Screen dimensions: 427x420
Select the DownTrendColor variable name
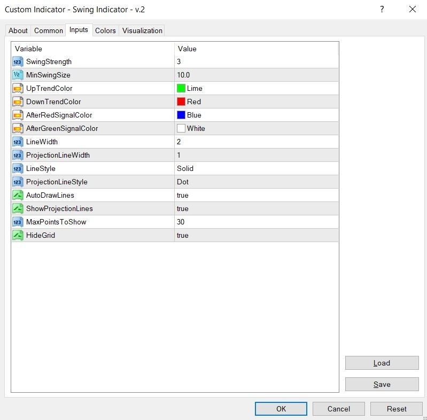[x=53, y=102]
